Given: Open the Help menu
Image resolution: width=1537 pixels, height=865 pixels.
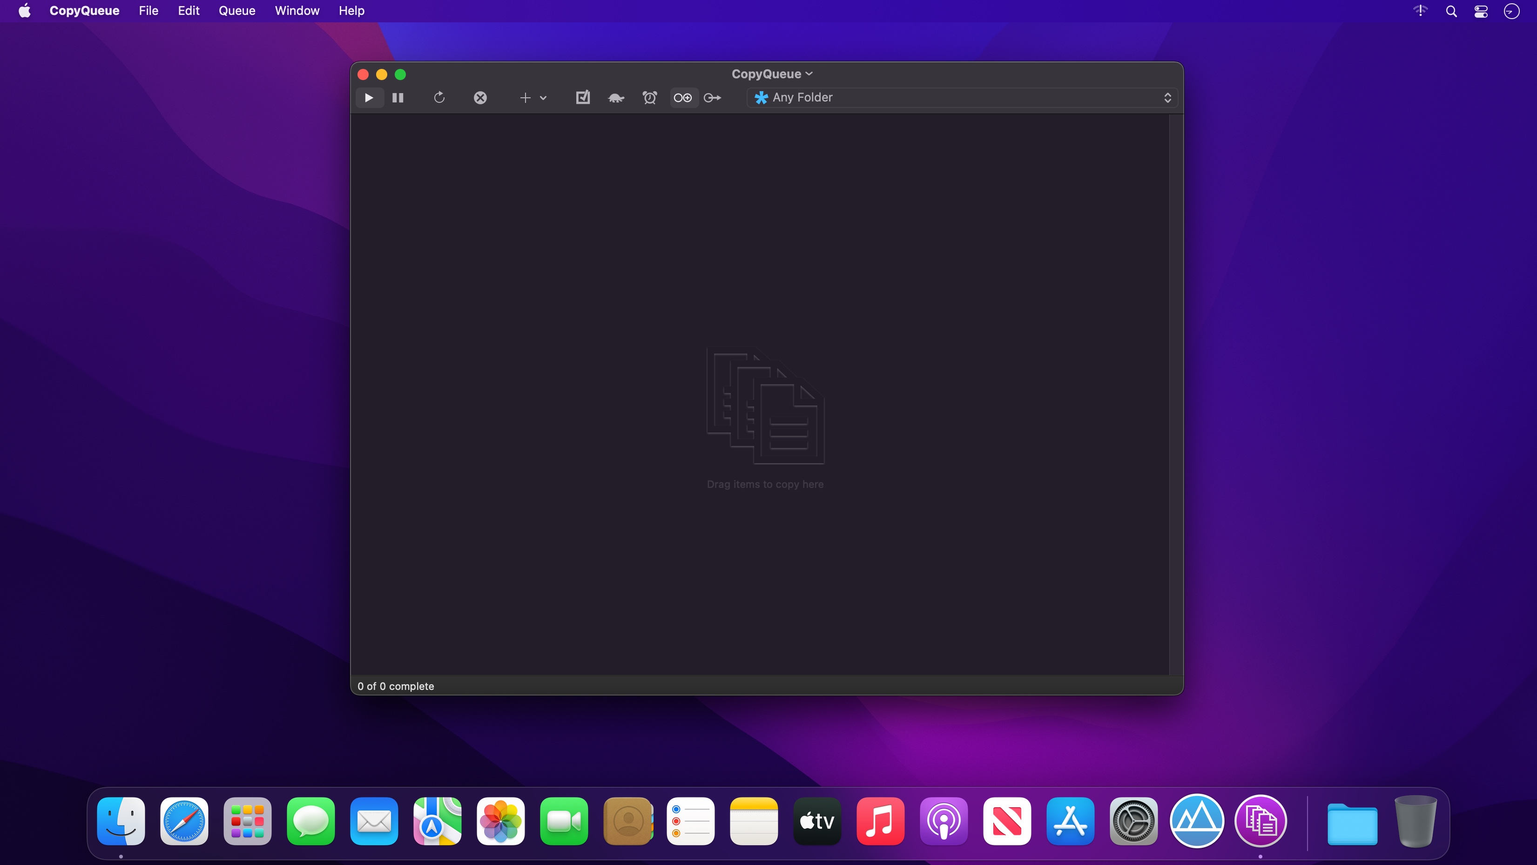Looking at the screenshot, I should coord(351,11).
